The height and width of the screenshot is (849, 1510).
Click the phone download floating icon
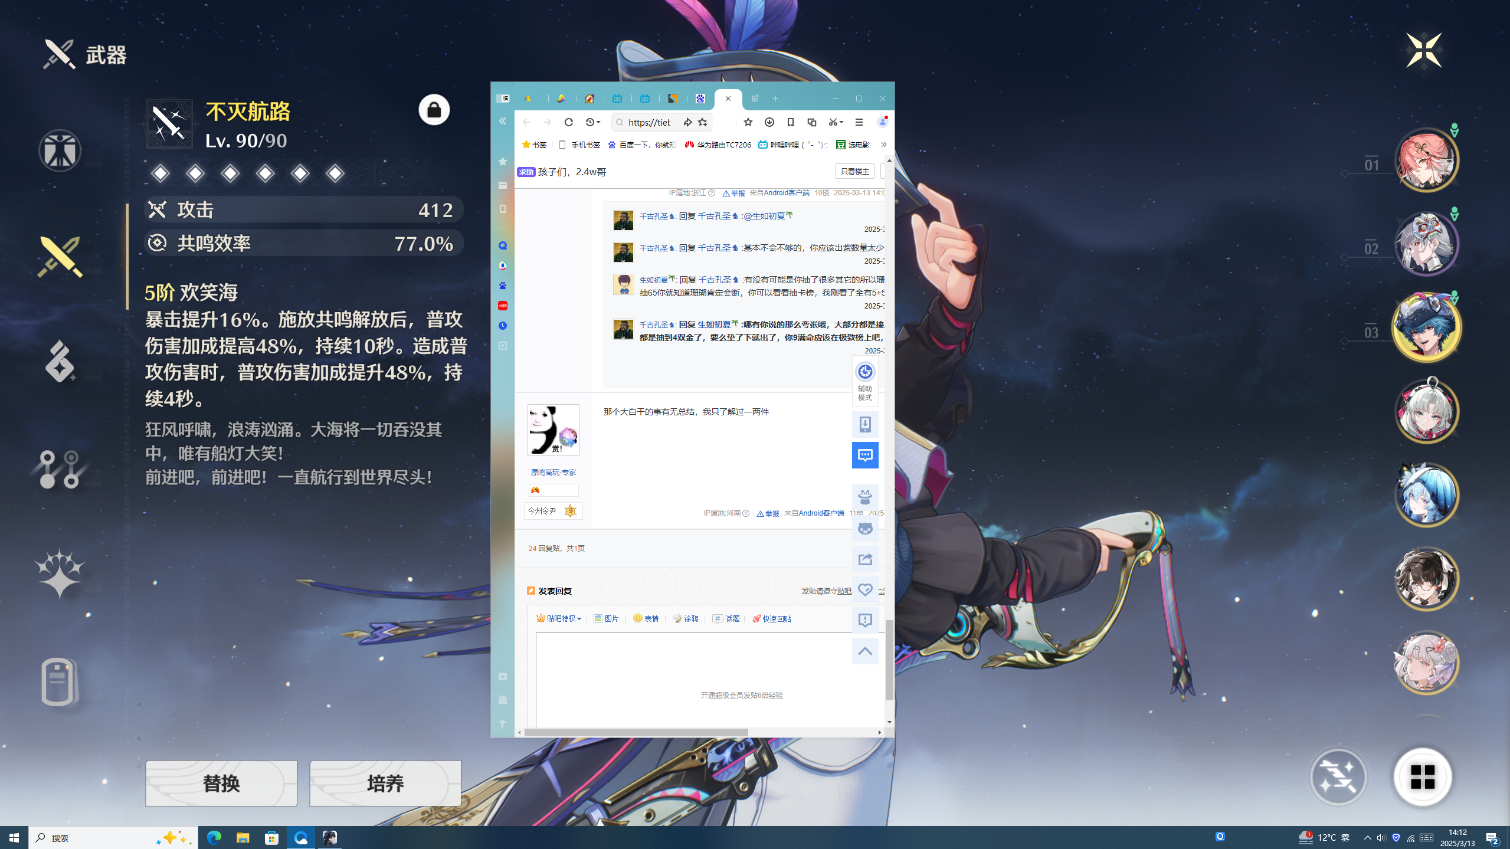[865, 424]
